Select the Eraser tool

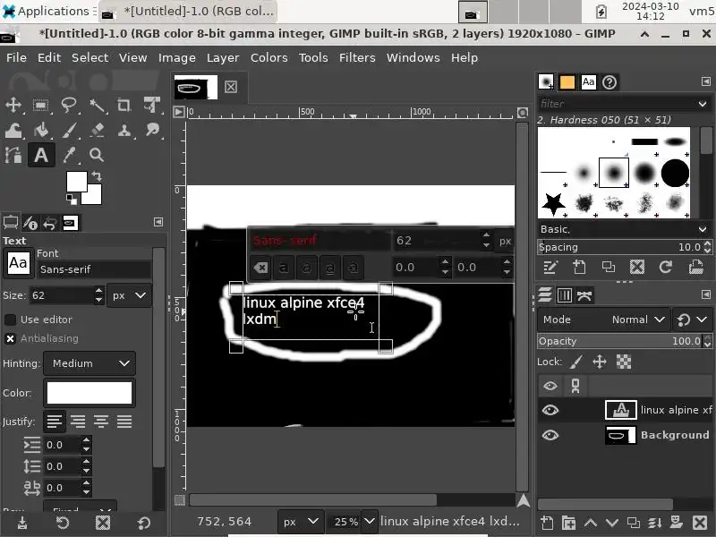(97, 131)
